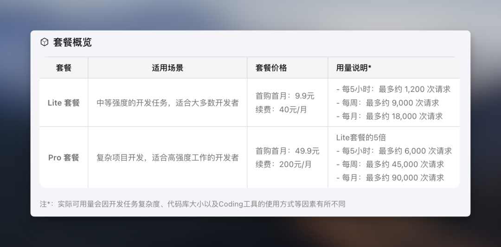Click the 适用场景 column header
501x247 pixels.
coord(167,68)
